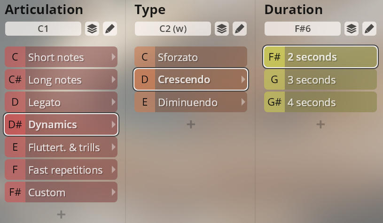Screen dimensions: 383x223
Task: Select the Sforzato type
Action: [191, 57]
